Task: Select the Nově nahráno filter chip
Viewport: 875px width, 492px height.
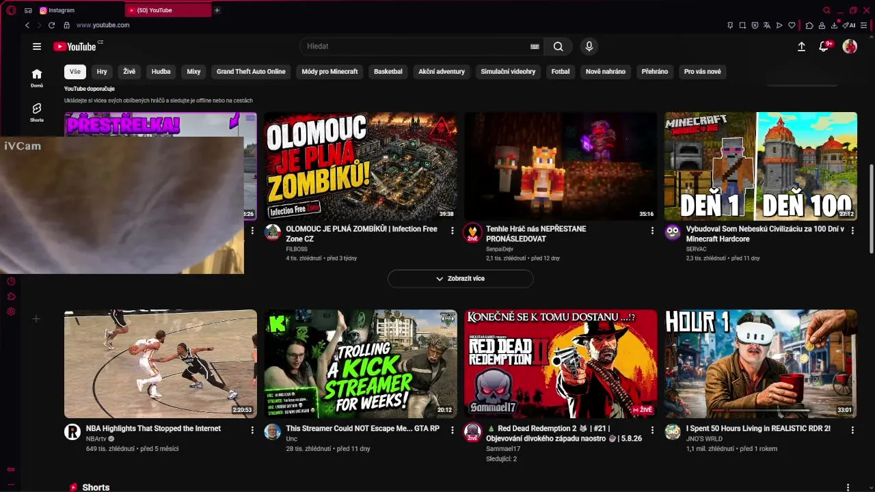Action: pos(606,72)
